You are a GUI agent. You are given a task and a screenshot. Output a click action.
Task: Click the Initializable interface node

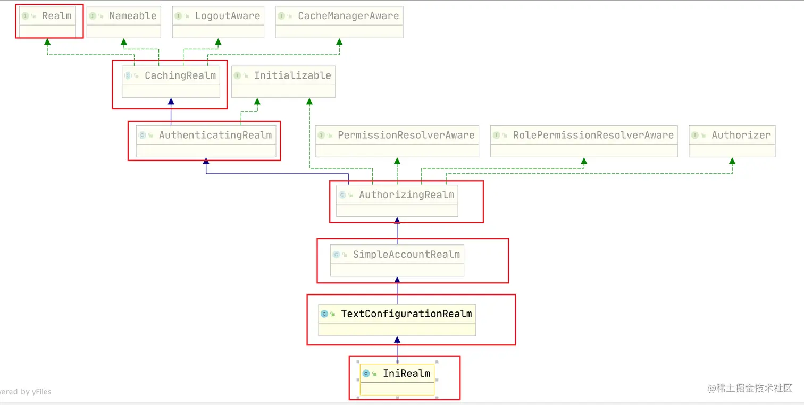(283, 81)
